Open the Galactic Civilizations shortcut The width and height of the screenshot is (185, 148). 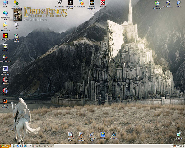[x=5, y=69]
